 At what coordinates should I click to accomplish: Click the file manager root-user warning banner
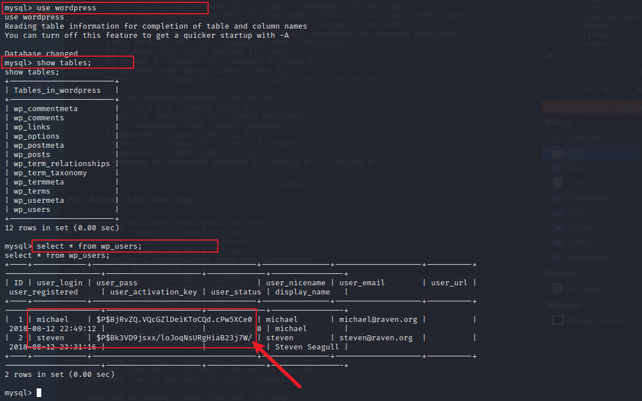[592, 107]
